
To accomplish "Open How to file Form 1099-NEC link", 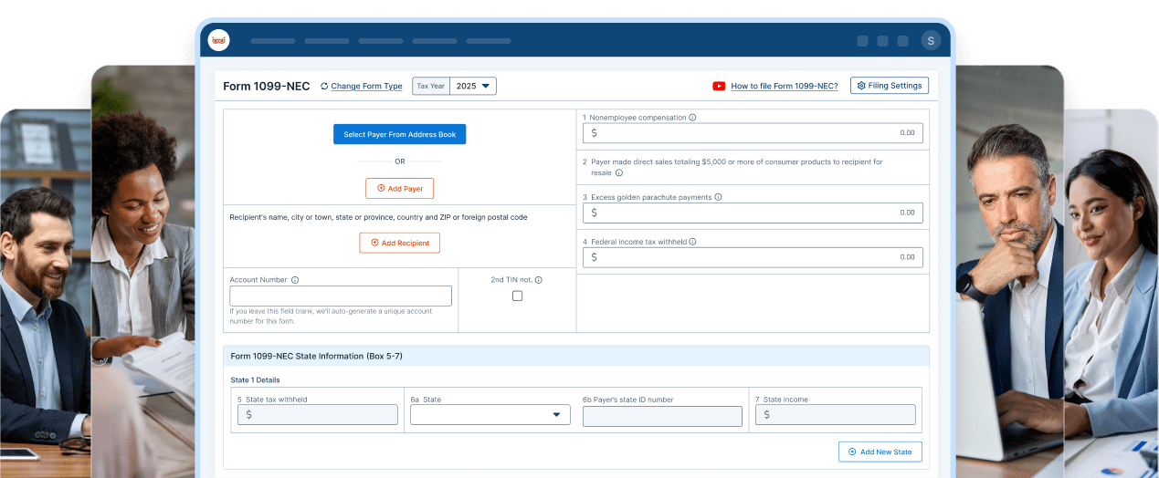I will [784, 86].
